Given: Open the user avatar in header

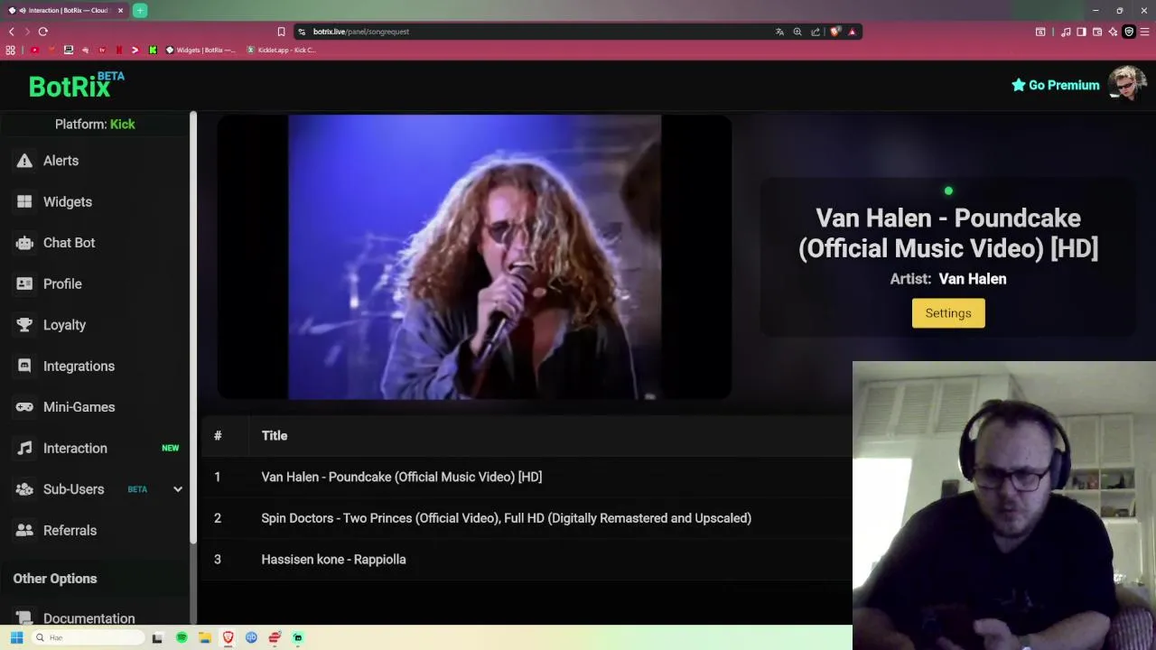Looking at the screenshot, I should 1127,84.
